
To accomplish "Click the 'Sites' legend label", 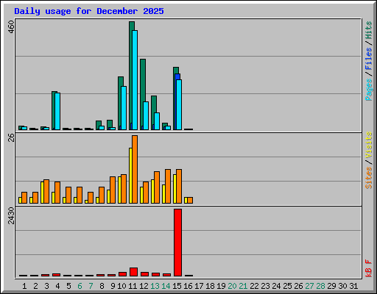I will (x=369, y=178).
